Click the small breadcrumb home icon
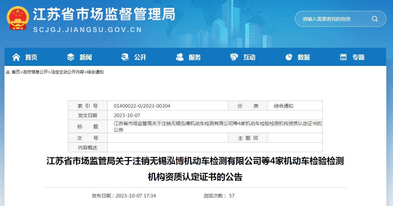The height and width of the screenshot is (206, 393). 8,72
